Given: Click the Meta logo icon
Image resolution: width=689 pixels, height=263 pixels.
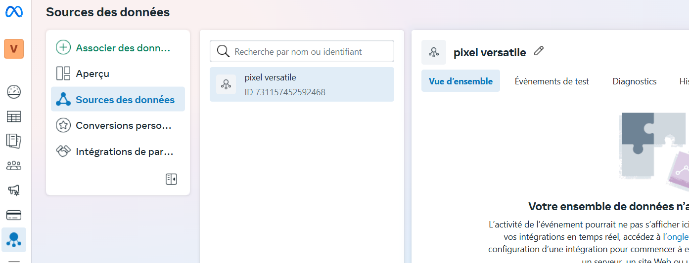Looking at the screenshot, I should 14,12.
